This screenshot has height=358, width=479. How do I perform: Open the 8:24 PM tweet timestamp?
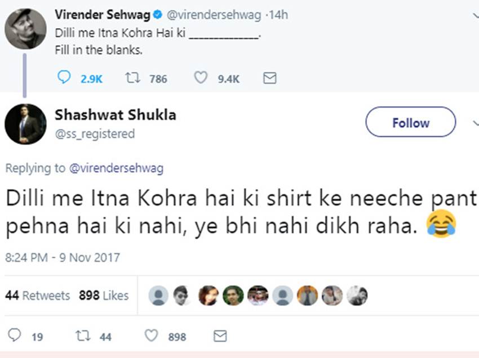pyautogui.click(x=62, y=258)
